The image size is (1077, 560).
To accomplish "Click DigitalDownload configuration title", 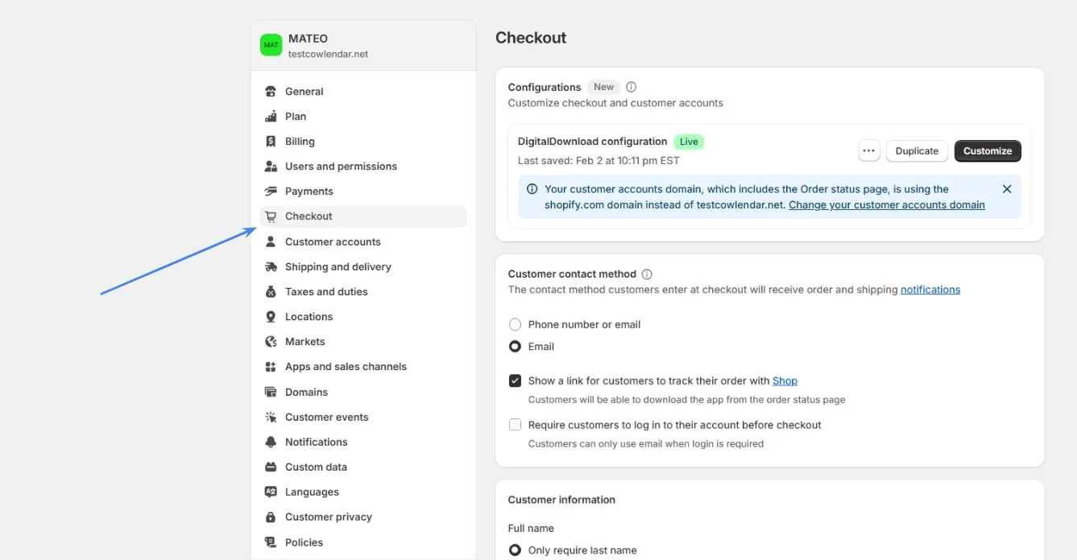I will tap(592, 142).
